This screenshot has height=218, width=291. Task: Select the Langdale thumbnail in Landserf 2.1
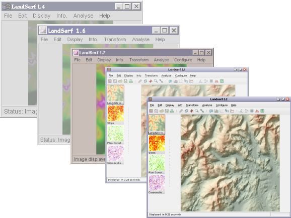click(115, 95)
